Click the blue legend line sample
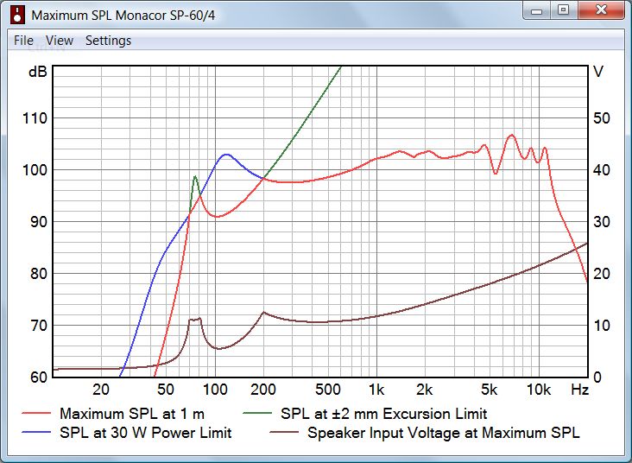 pos(36,433)
